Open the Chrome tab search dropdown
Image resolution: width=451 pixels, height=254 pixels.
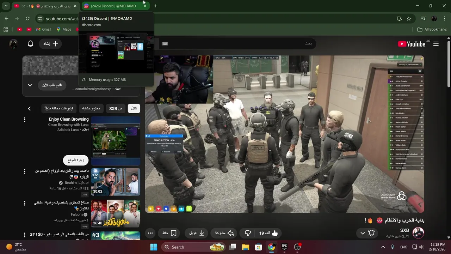pyautogui.click(x=6, y=6)
